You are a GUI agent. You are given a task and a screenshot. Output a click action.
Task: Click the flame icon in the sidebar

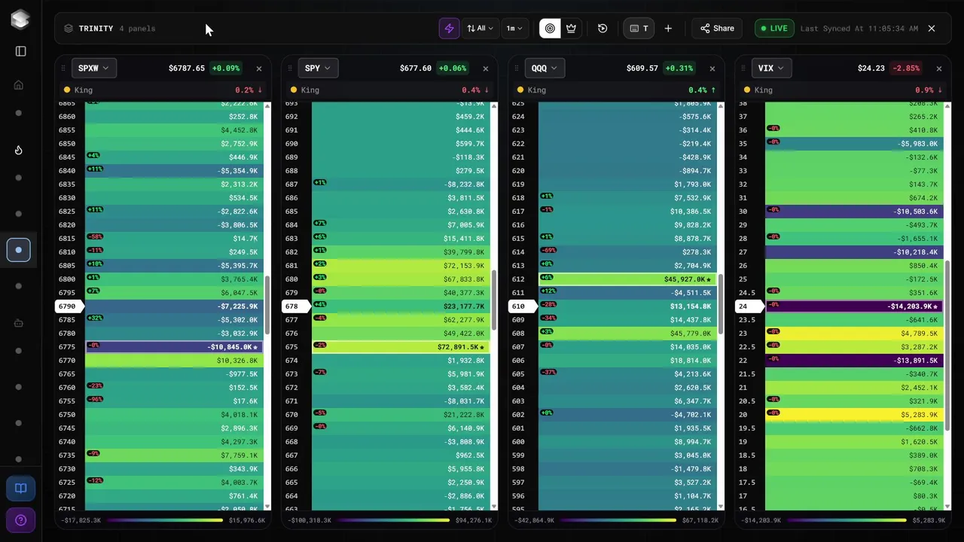click(19, 150)
